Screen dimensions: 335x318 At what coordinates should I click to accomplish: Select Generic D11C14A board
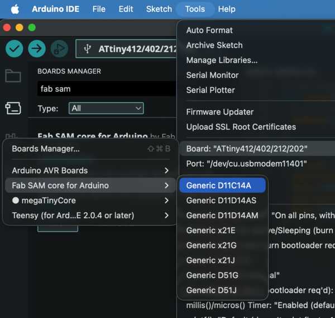tap(223, 185)
